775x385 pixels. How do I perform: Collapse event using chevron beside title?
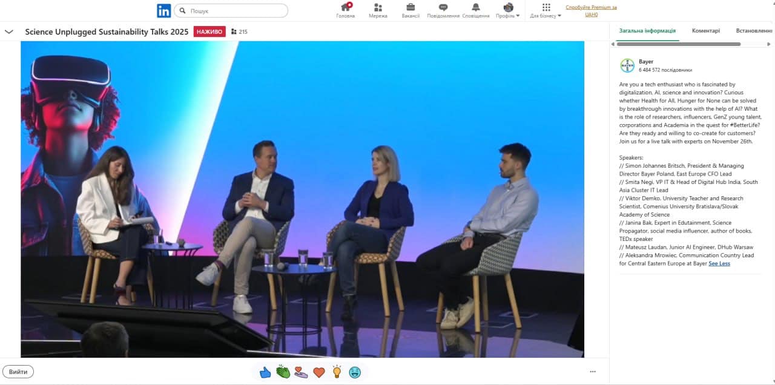point(9,31)
